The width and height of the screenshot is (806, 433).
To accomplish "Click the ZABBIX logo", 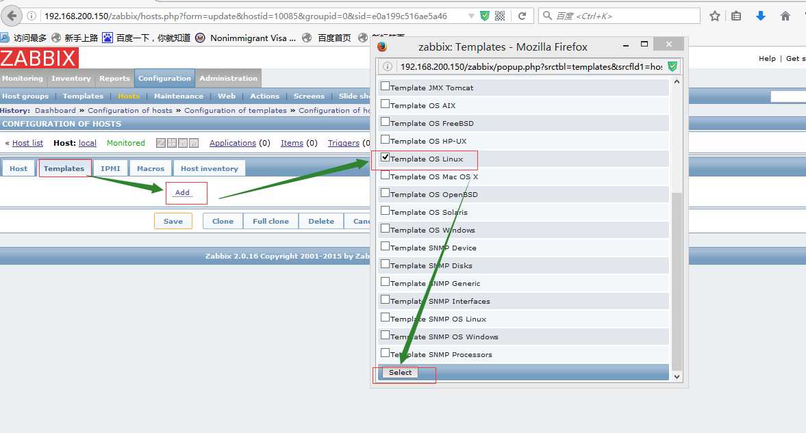I will click(39, 58).
